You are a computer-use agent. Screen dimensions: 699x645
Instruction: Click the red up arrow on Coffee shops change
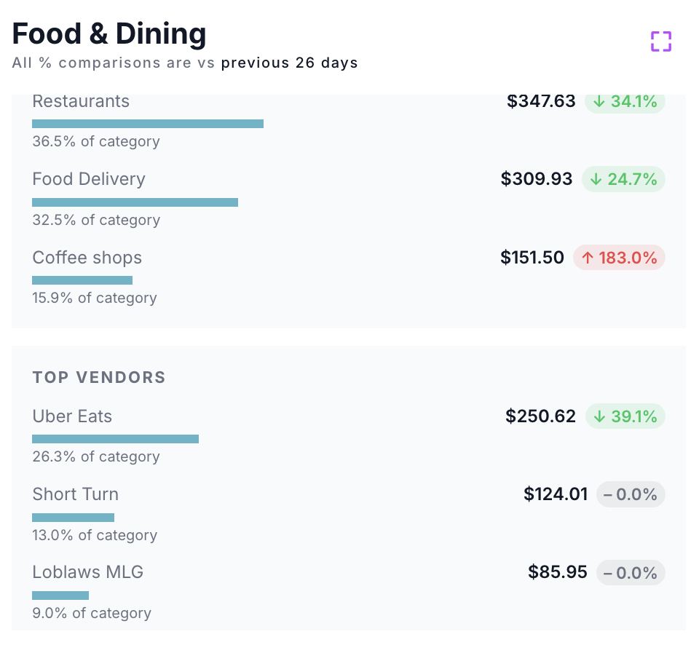tap(588, 258)
